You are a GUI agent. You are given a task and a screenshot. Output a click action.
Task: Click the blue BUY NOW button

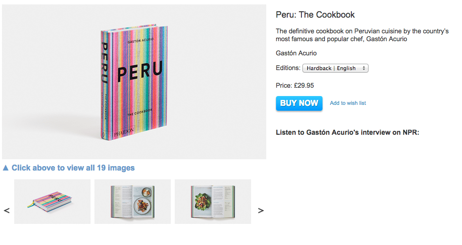pos(299,103)
